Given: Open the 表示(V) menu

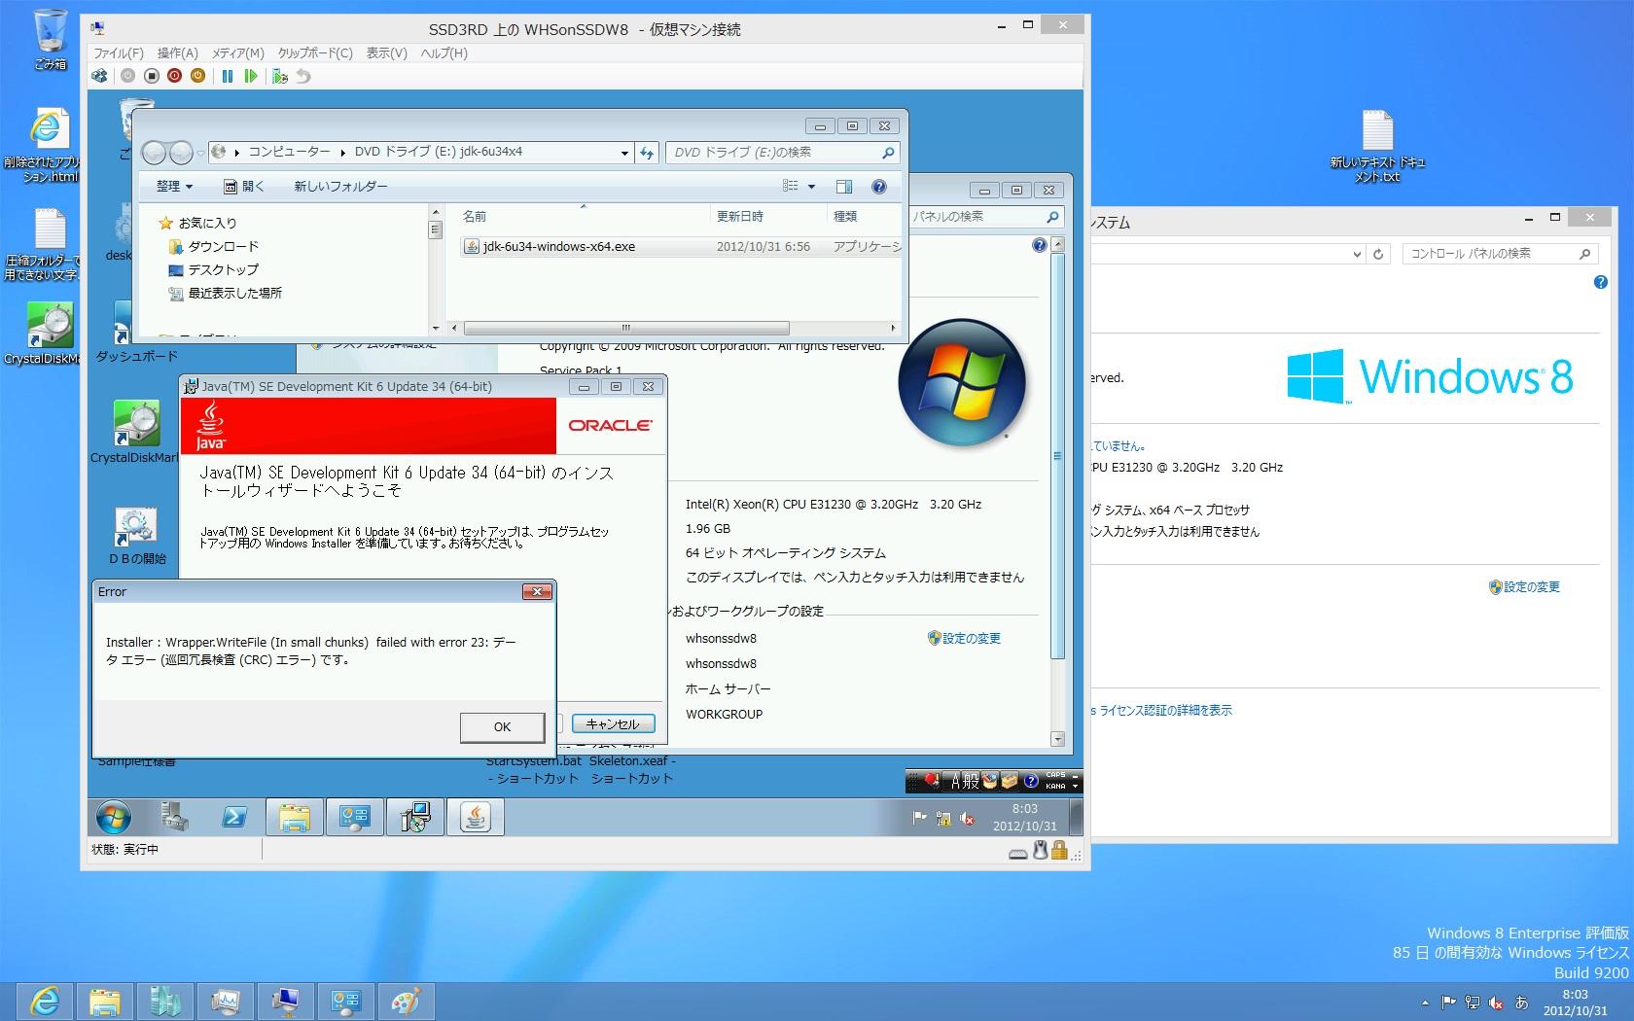Looking at the screenshot, I should (x=386, y=53).
